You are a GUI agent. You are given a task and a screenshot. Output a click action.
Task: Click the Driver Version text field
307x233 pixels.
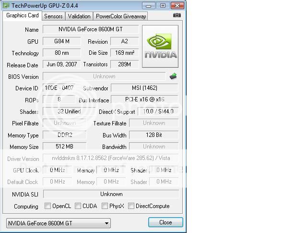(x=111, y=158)
